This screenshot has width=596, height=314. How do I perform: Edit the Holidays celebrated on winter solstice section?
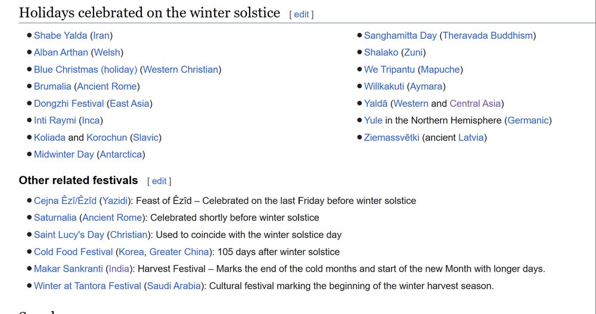[x=302, y=14]
